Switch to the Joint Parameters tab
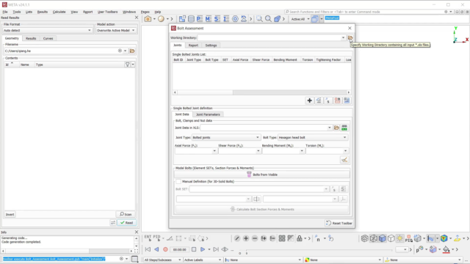 (x=208, y=114)
